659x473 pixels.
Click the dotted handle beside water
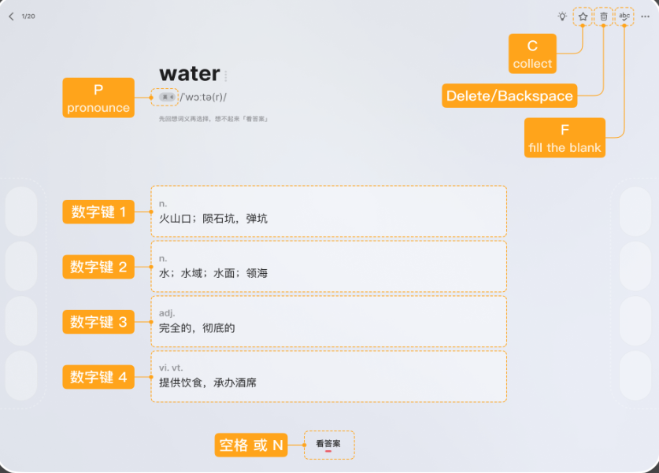[x=226, y=76]
